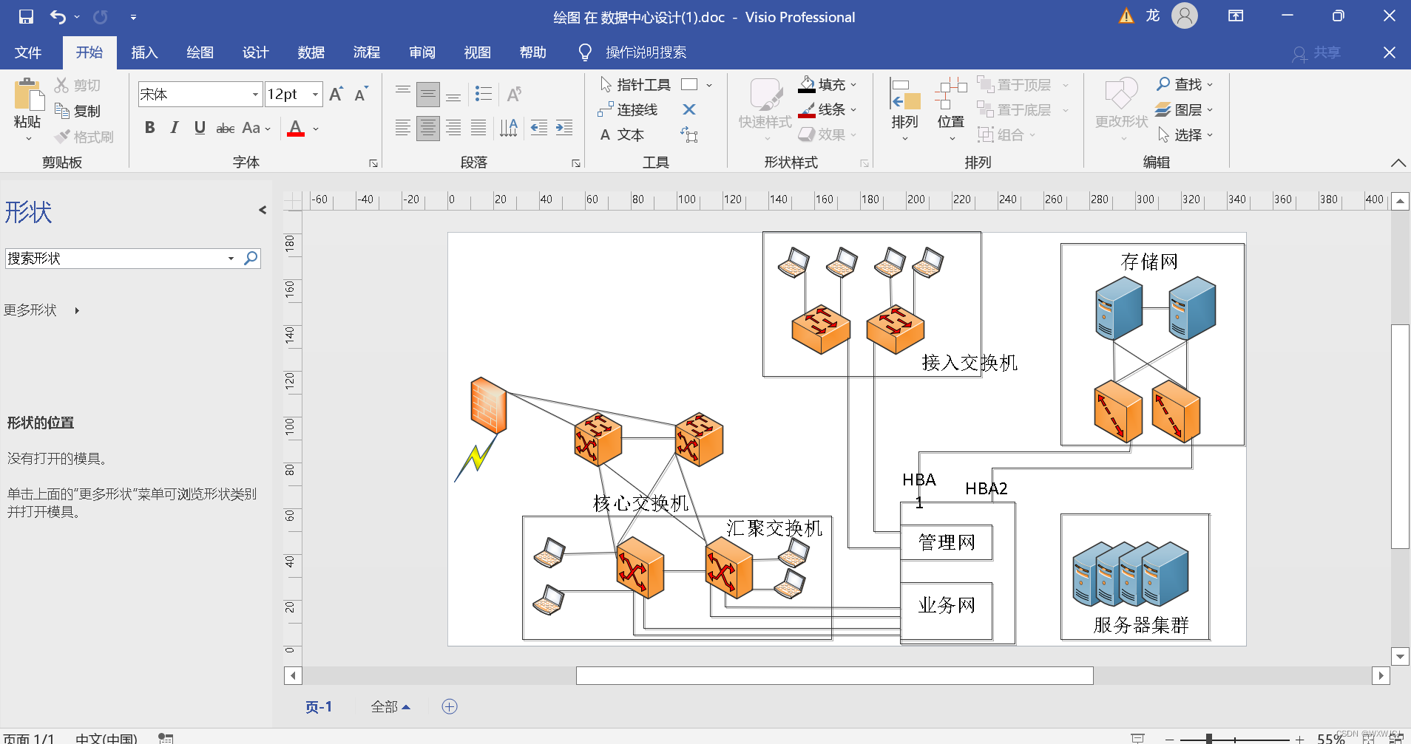
Task: Open the 文件 file tab
Action: coord(28,52)
